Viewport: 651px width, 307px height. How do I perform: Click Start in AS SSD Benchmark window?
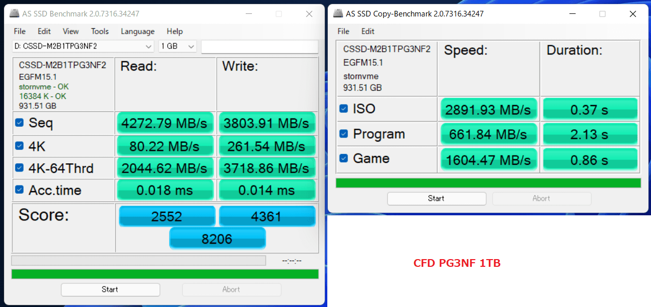pos(110,289)
